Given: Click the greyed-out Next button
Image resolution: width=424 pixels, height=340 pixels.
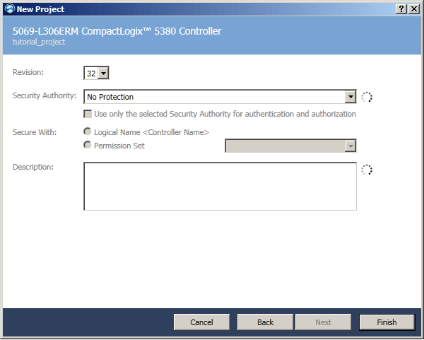Looking at the screenshot, I should pyautogui.click(x=324, y=322).
